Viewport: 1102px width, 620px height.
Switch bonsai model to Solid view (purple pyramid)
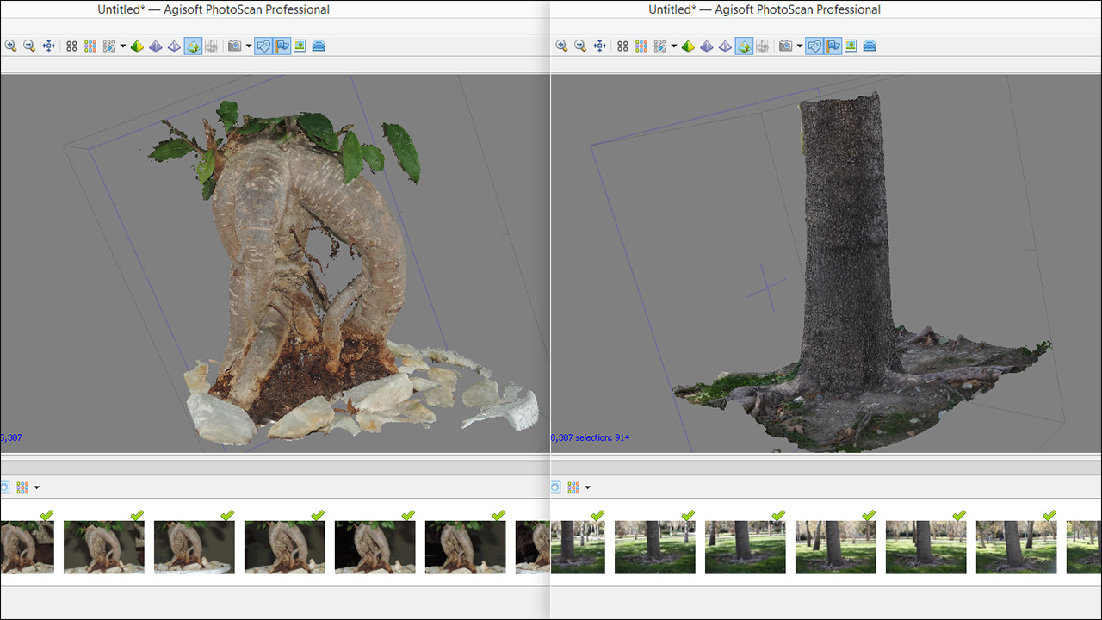coord(156,46)
